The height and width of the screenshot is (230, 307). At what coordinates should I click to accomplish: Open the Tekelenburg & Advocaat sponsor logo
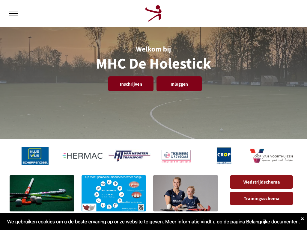(176, 156)
